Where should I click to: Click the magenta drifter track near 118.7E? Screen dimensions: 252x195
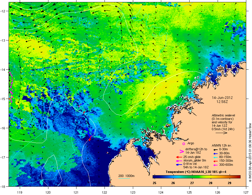click(x=11, y=87)
